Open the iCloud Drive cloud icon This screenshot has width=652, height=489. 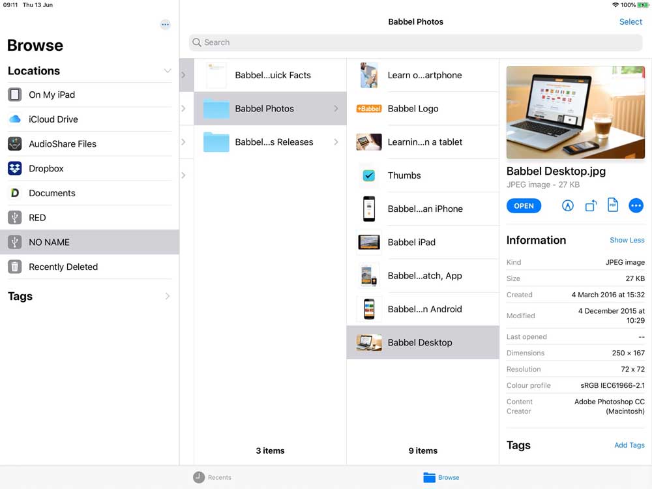14,119
